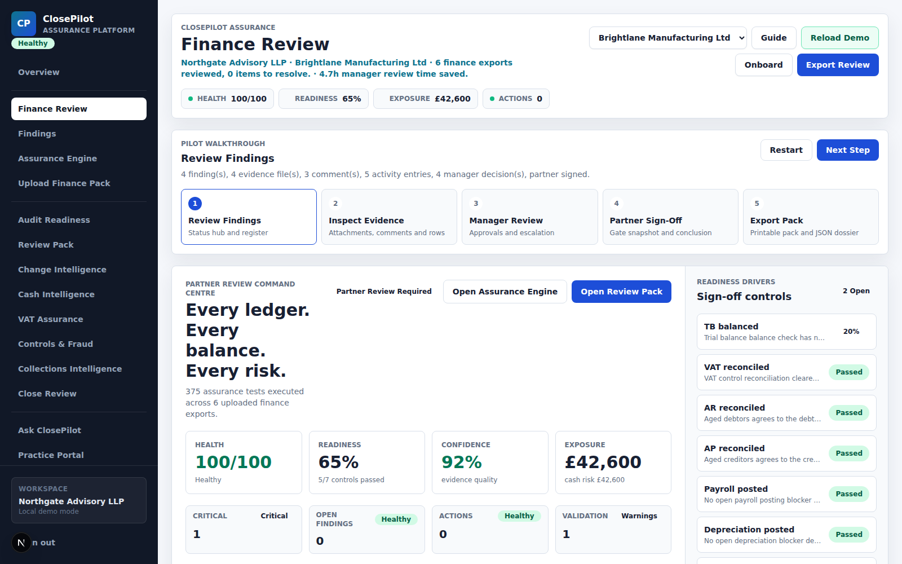Select walkthrough step 4 Partner Sign-Off
This screenshot has width=902, height=564.
670,217
